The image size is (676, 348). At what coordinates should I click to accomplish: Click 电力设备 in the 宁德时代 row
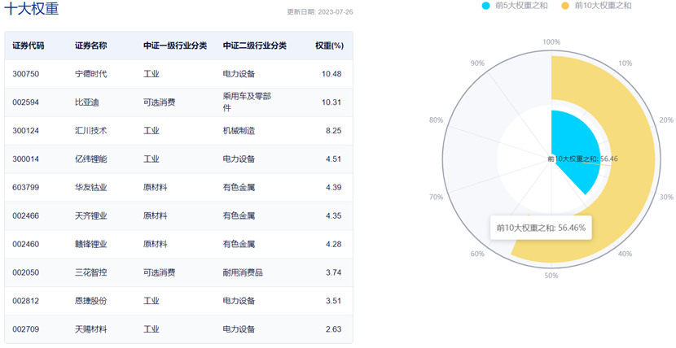coord(239,74)
